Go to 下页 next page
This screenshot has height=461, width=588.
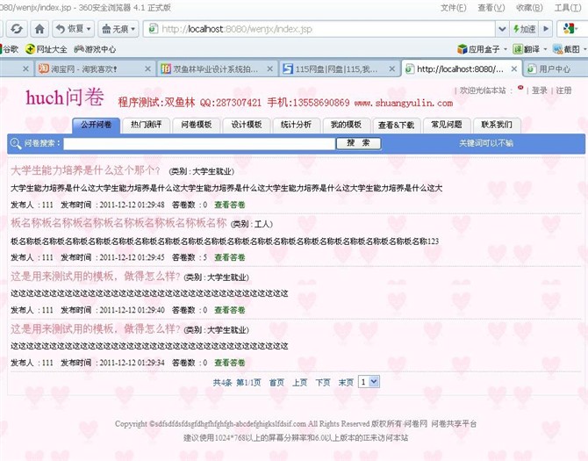323,382
